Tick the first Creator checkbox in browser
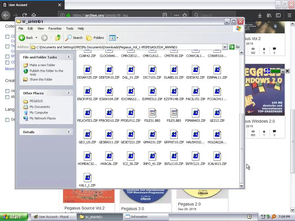 tap(7, 91)
